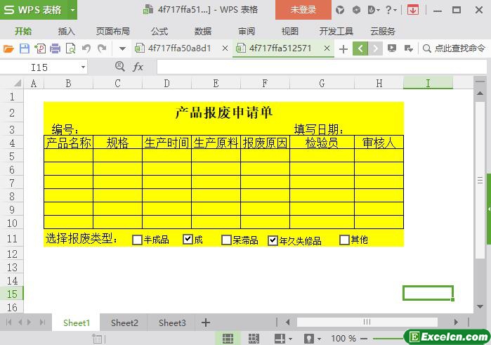Click the 未登录 login button
The image size is (491, 345).
pos(303,10)
